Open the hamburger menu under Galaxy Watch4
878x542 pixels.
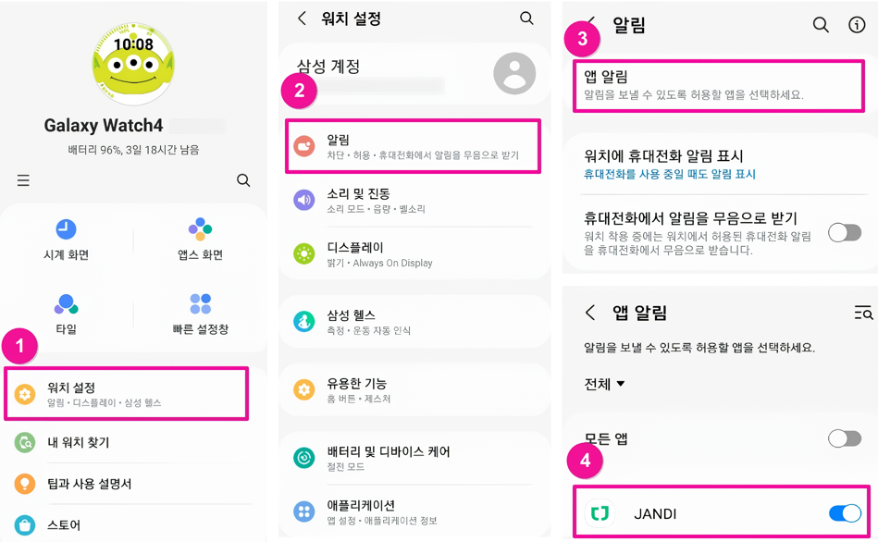click(23, 180)
